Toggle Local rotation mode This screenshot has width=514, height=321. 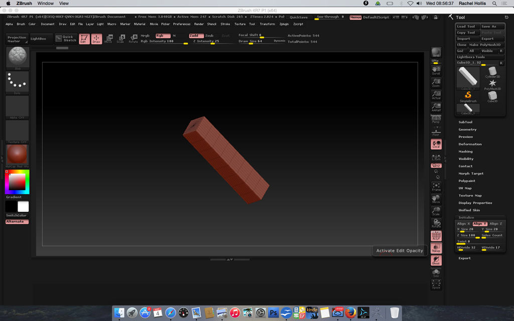pyautogui.click(x=436, y=144)
